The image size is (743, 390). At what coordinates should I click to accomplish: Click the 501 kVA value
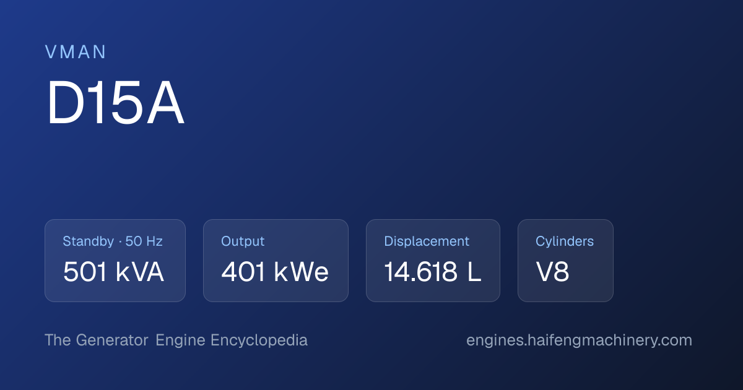[x=113, y=272]
